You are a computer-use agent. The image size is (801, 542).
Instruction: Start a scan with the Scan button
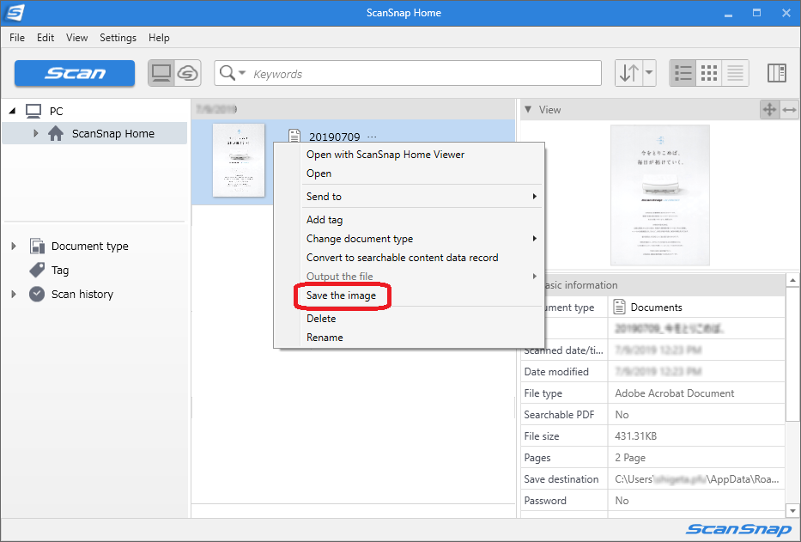[x=74, y=74]
